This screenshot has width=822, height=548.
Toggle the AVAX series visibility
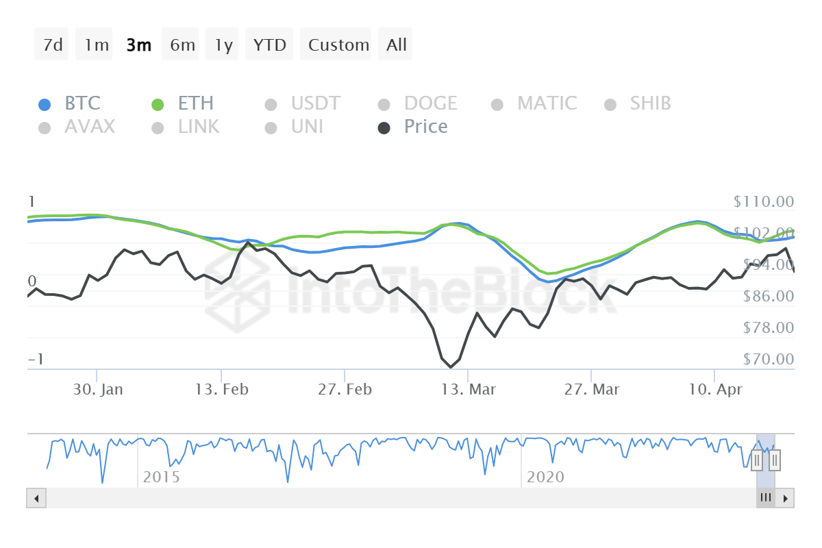pos(45,127)
